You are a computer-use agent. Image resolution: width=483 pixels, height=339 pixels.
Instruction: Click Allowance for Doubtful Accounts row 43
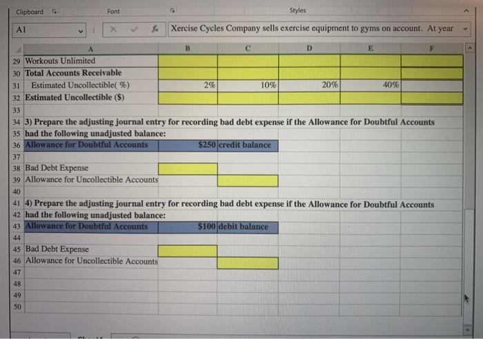point(91,227)
